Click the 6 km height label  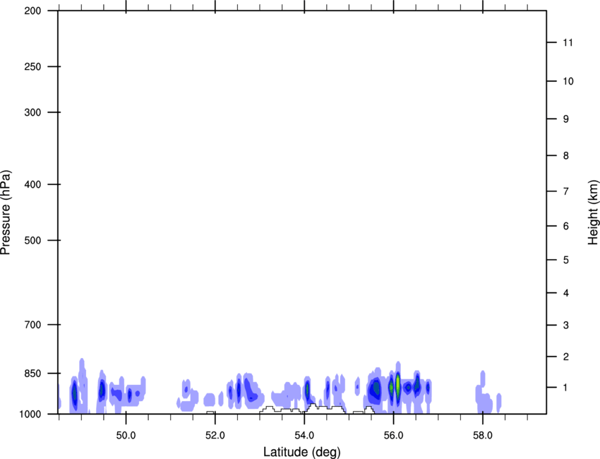click(x=565, y=226)
